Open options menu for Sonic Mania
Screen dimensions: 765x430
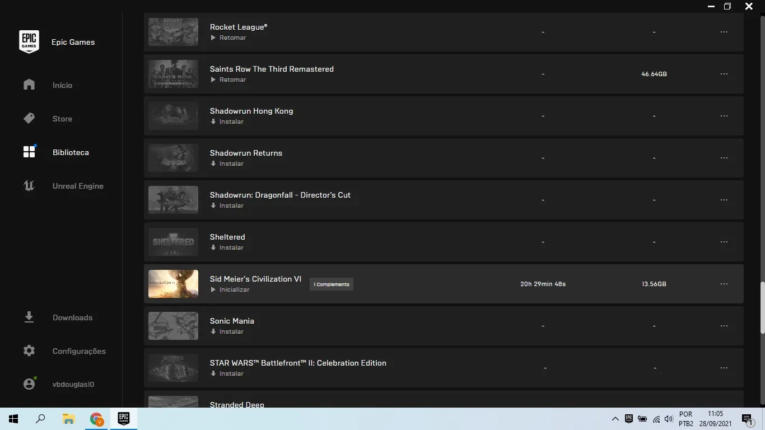coord(724,326)
